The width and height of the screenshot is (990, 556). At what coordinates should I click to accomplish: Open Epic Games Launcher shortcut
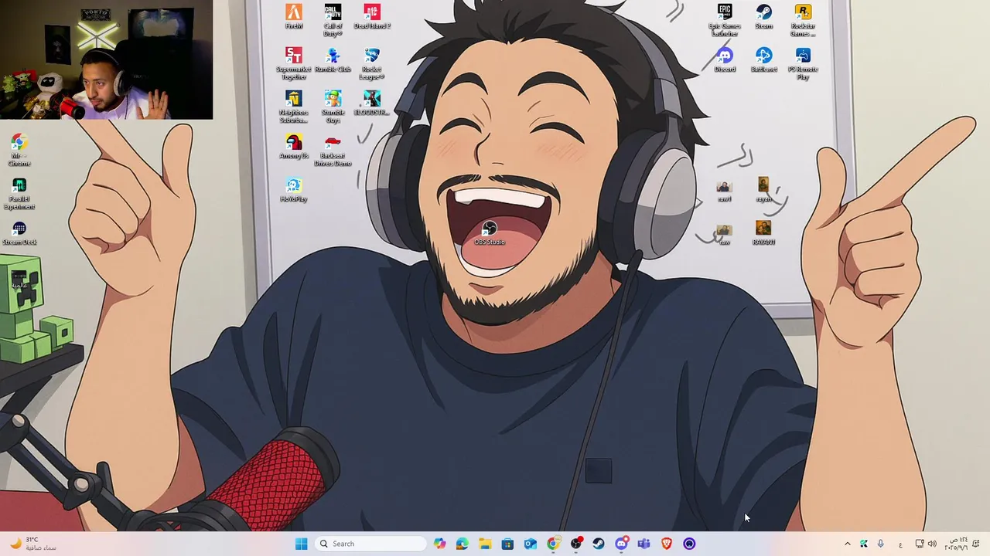tap(725, 20)
